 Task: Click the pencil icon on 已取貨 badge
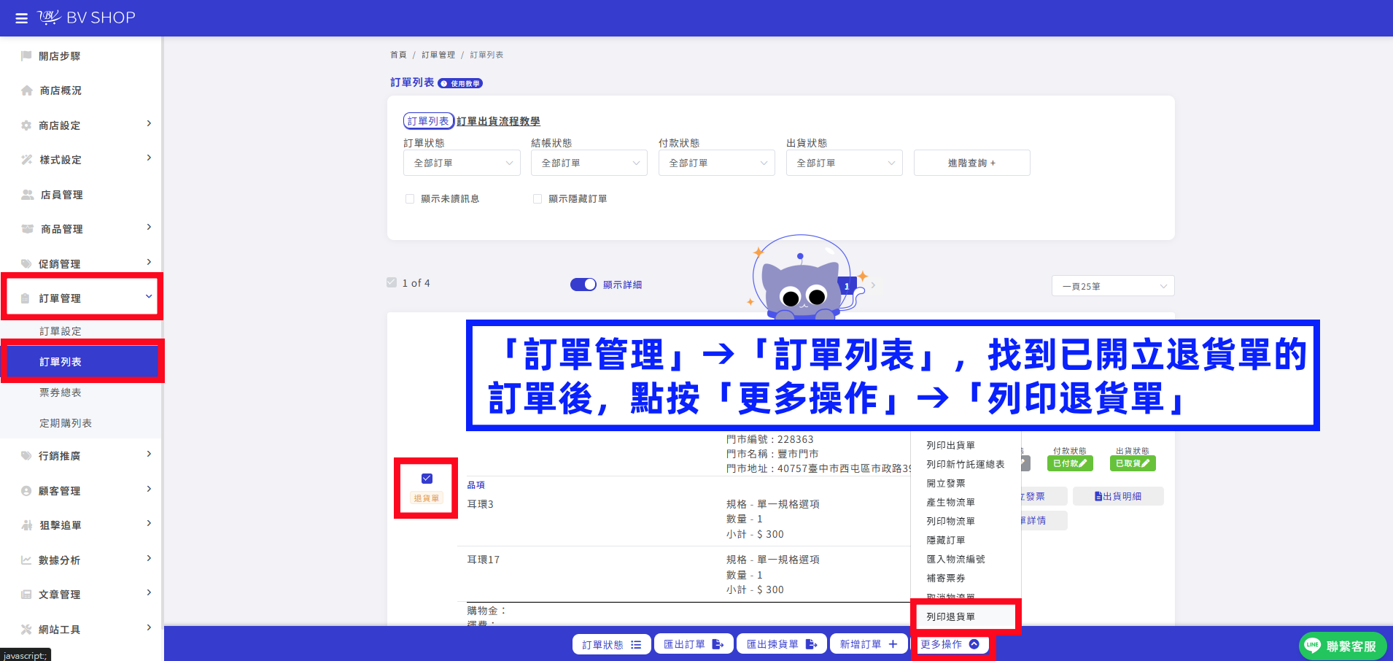point(1146,463)
